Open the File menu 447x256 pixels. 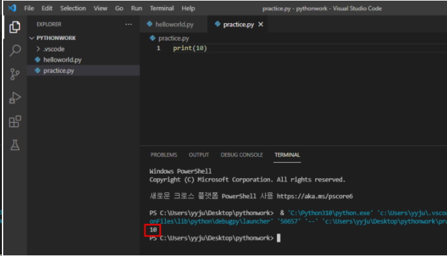(x=29, y=8)
